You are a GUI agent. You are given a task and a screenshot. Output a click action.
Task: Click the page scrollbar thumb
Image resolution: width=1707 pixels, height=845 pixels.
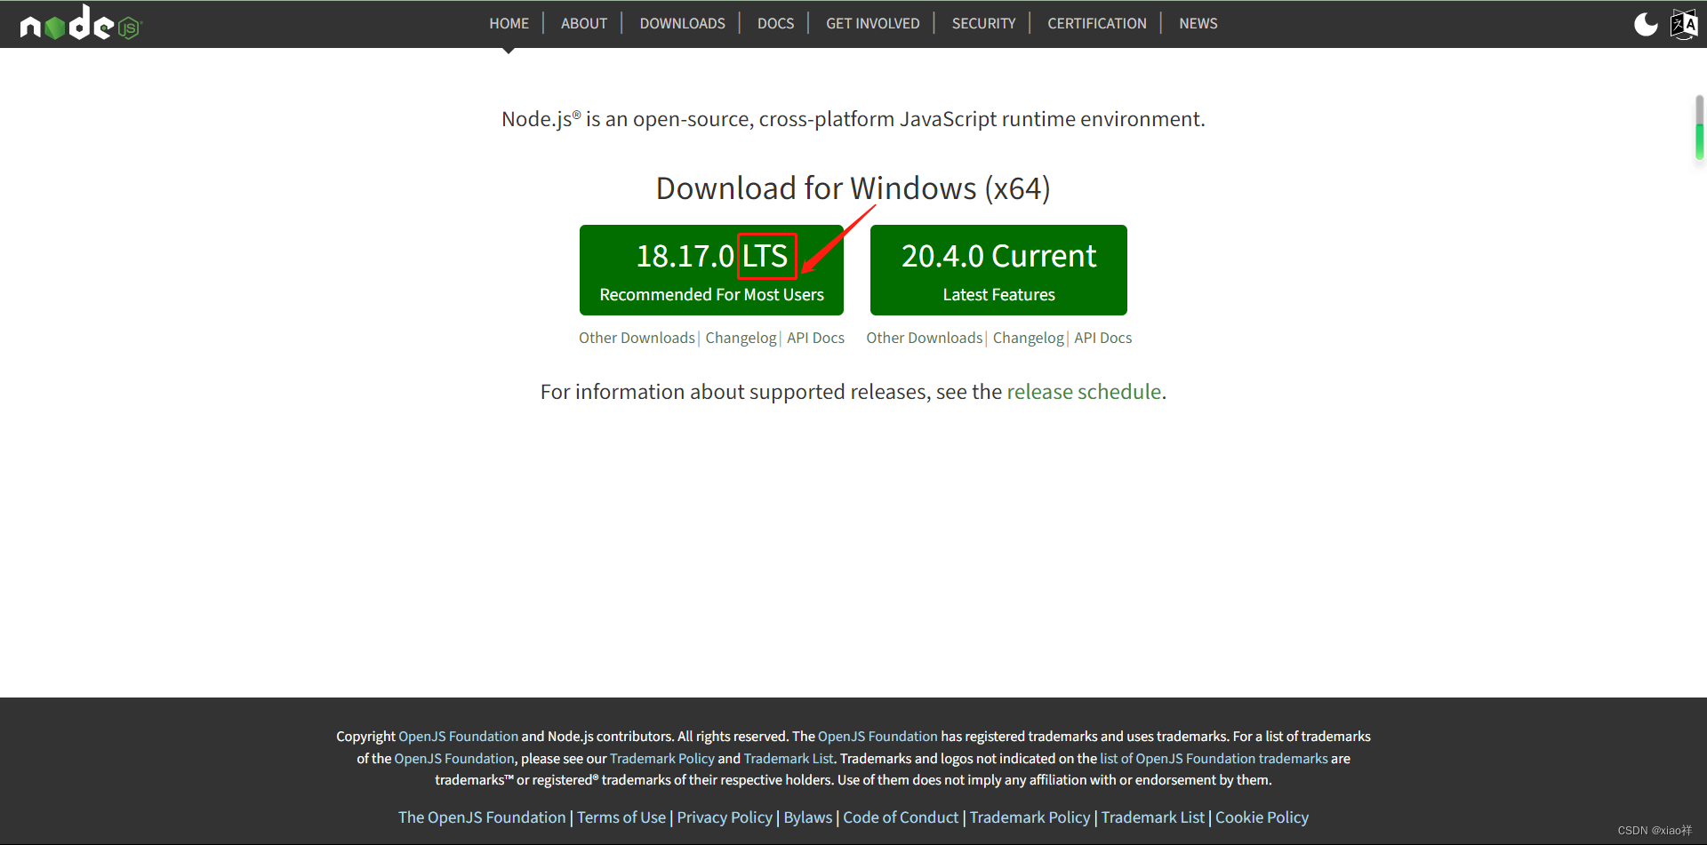point(1699,127)
